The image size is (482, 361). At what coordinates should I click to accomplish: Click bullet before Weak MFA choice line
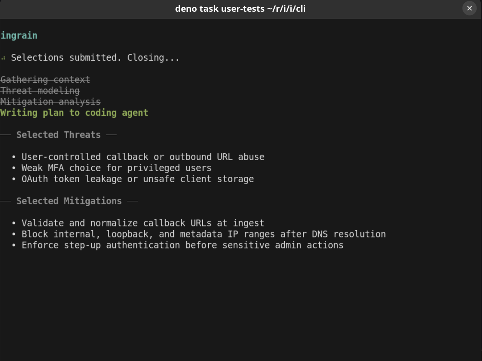click(14, 168)
